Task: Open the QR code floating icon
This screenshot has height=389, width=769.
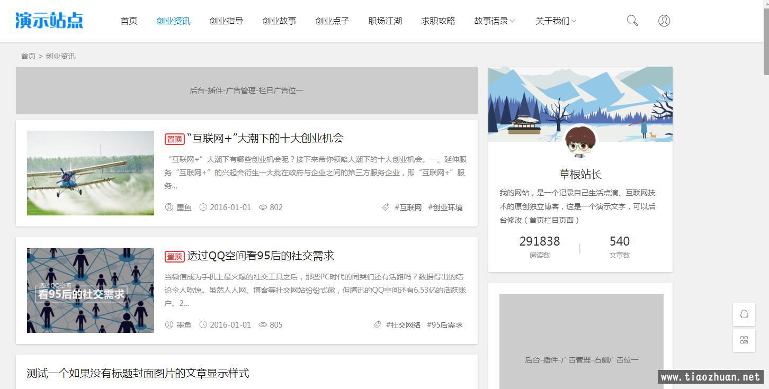Action: coord(744,340)
